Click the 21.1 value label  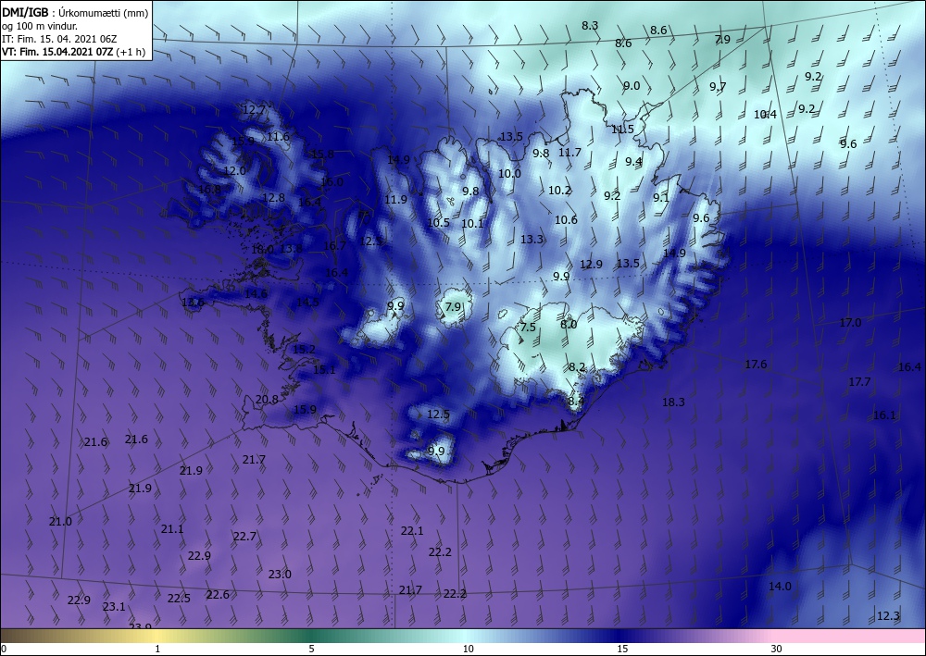pyautogui.click(x=172, y=529)
